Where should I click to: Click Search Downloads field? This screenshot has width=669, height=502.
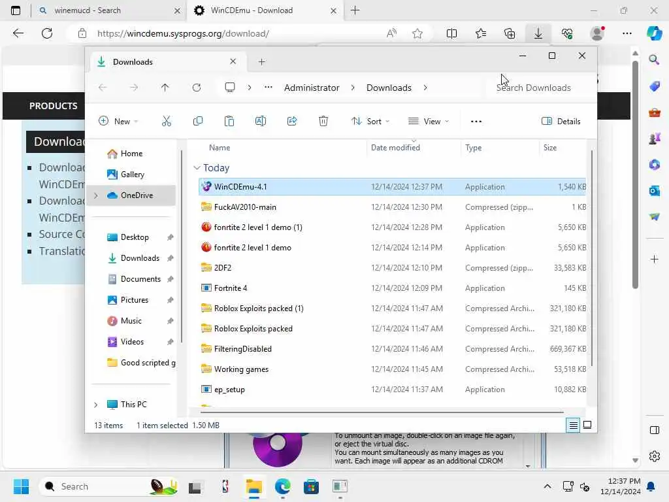point(538,88)
